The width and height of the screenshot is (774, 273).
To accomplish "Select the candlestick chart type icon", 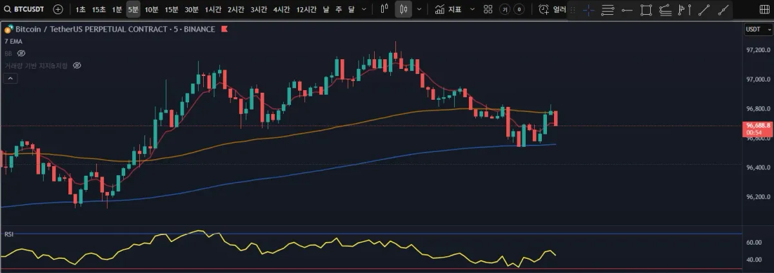I will [404, 10].
